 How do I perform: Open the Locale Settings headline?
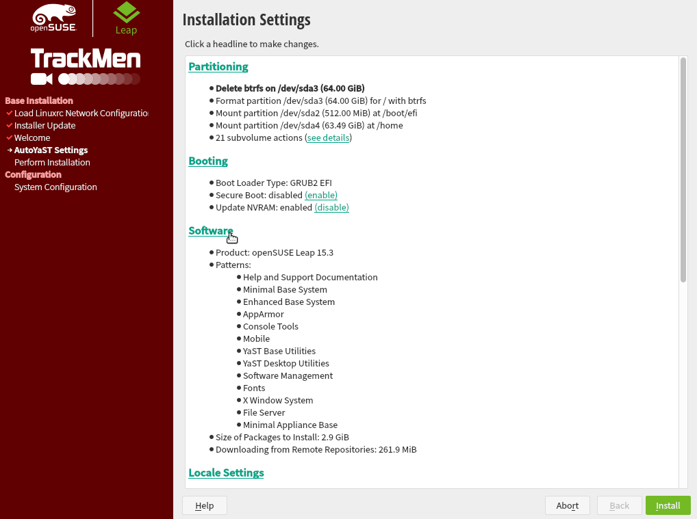click(x=226, y=473)
